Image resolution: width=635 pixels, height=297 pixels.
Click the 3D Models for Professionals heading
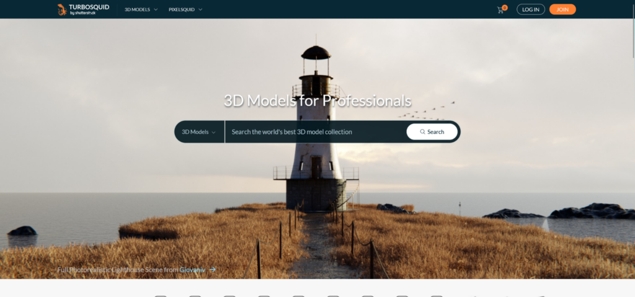click(x=317, y=101)
